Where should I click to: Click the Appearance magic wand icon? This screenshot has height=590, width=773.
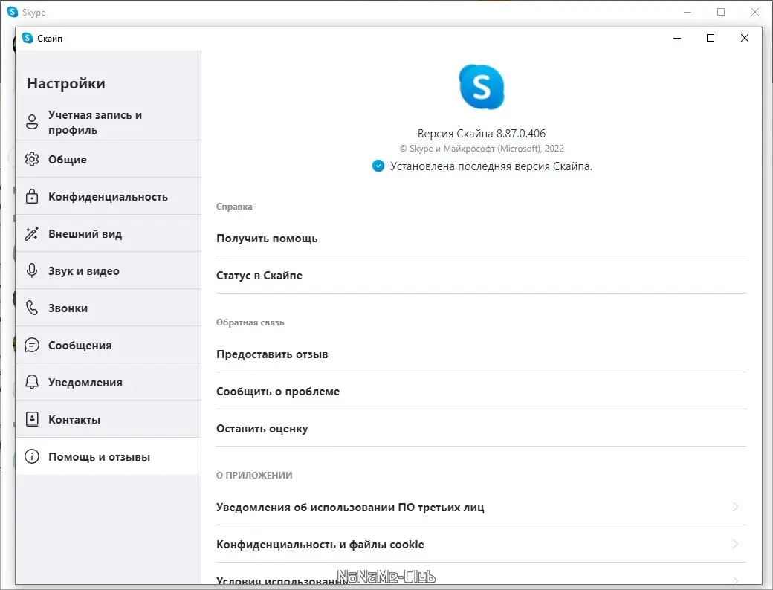coord(32,233)
